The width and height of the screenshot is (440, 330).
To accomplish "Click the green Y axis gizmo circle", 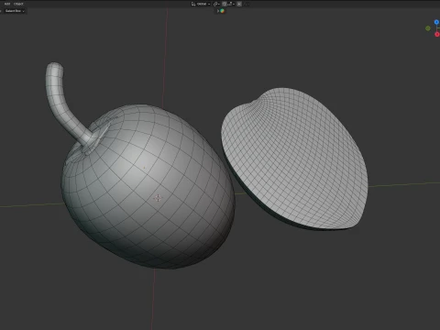I will point(428,28).
